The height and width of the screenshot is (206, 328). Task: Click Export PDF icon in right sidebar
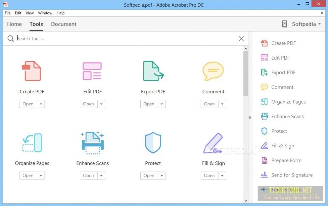264,72
